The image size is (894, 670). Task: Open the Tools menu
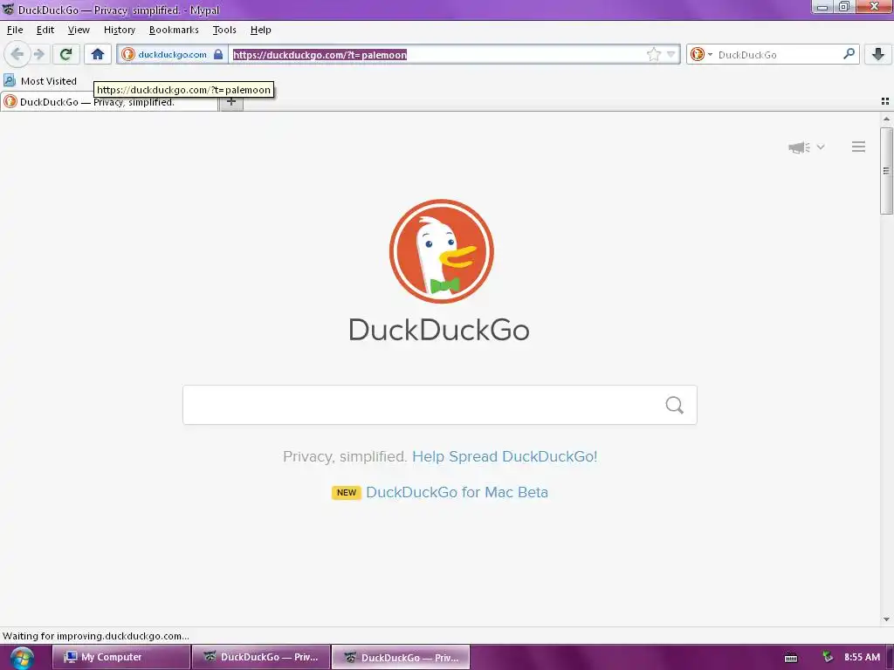coord(224,30)
